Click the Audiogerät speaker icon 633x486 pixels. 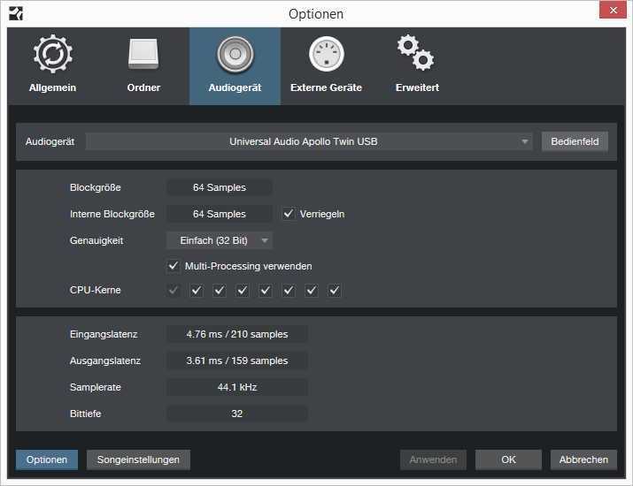(x=235, y=54)
